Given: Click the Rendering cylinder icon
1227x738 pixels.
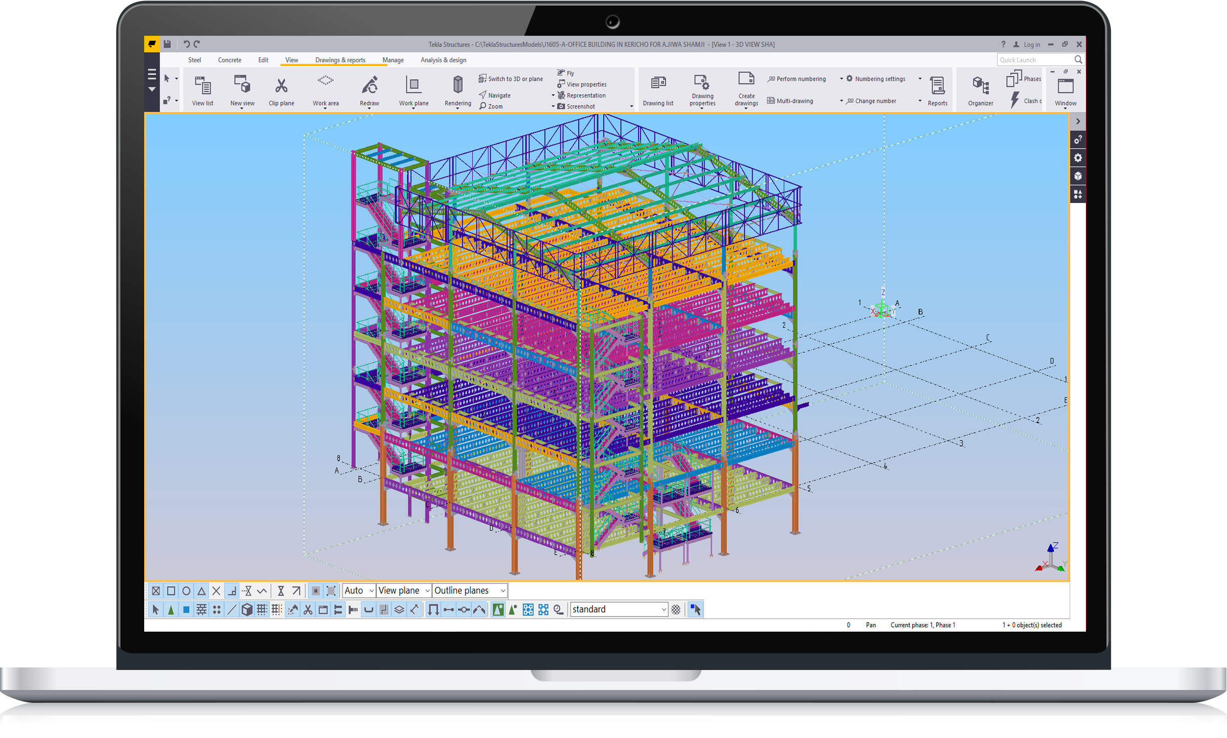Looking at the screenshot, I should click(x=458, y=84).
